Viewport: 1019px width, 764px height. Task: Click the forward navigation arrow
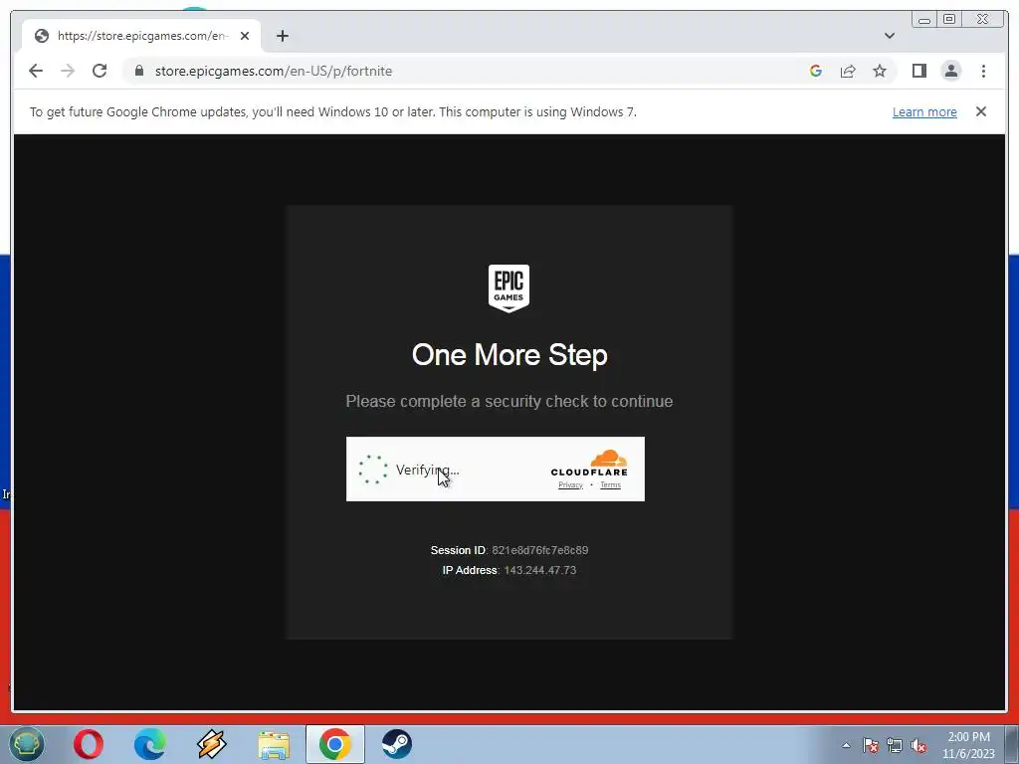(68, 71)
